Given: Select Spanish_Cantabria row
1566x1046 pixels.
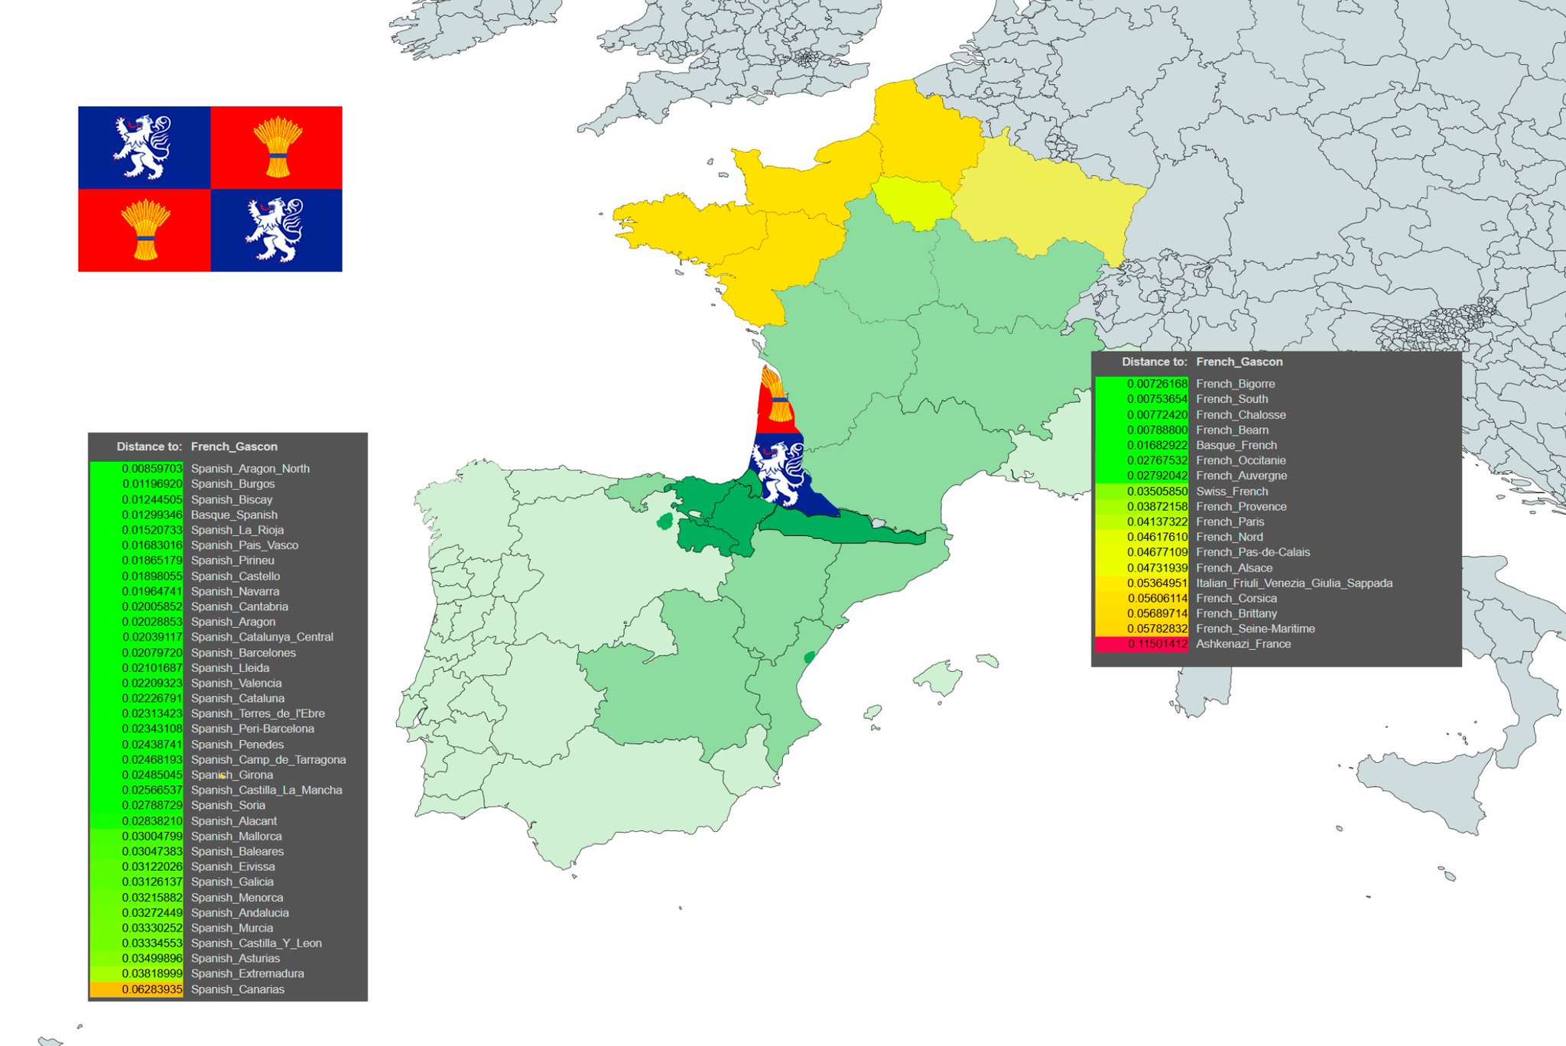Looking at the screenshot, I should (x=228, y=606).
